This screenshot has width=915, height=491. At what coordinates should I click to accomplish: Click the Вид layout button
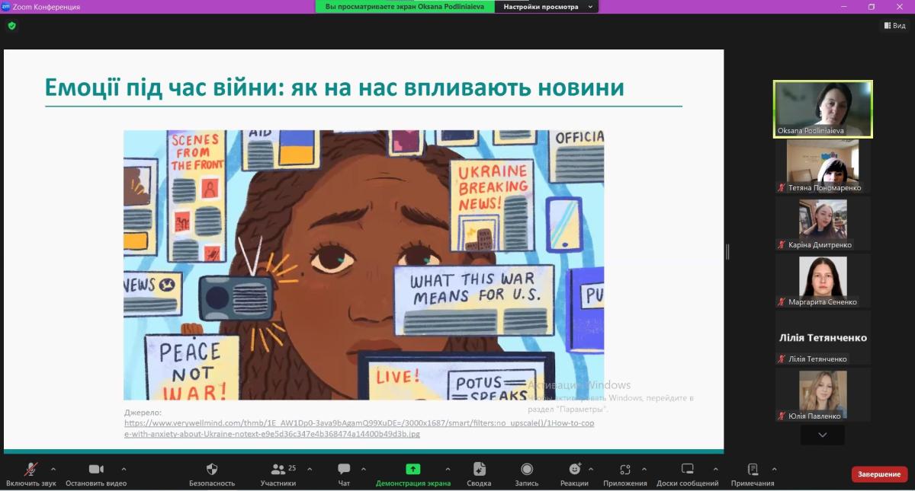click(x=895, y=26)
